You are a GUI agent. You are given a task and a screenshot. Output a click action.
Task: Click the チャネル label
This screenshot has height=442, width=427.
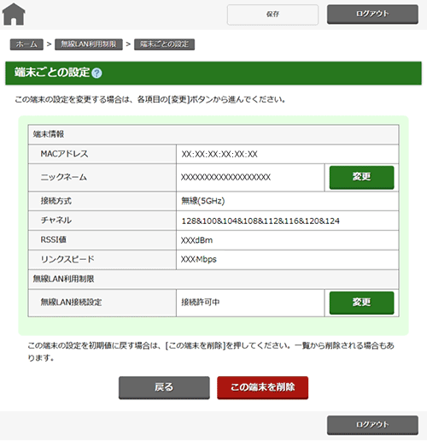[x=56, y=221]
